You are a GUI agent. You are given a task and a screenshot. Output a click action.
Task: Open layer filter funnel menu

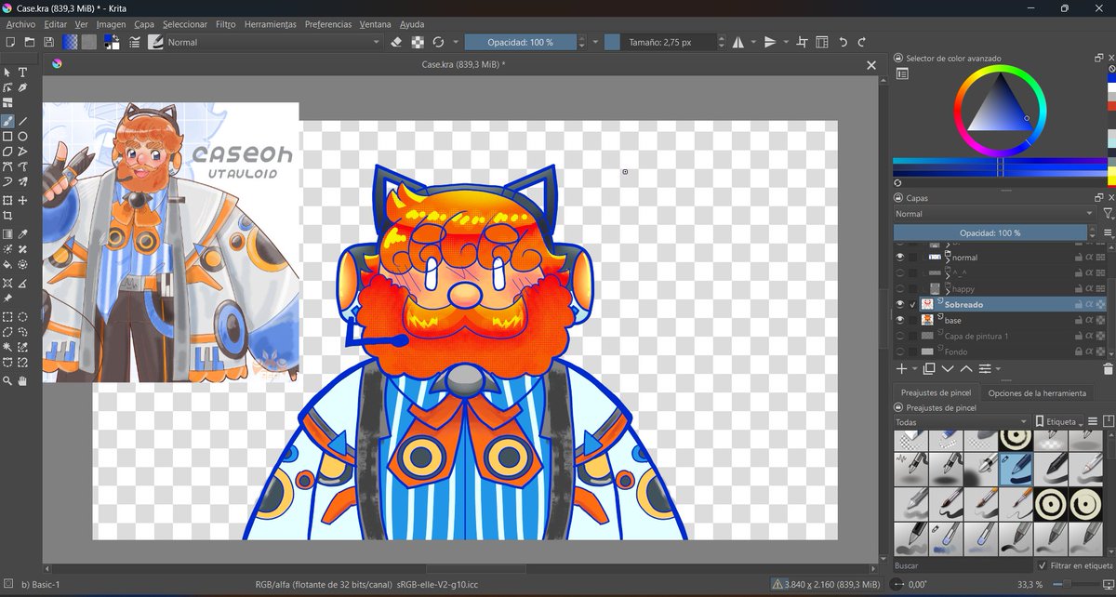(x=1109, y=214)
